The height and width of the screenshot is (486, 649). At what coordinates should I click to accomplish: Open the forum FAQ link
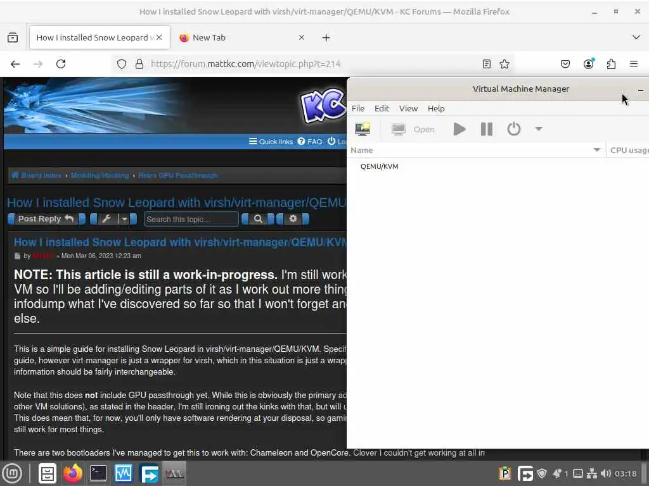click(310, 142)
